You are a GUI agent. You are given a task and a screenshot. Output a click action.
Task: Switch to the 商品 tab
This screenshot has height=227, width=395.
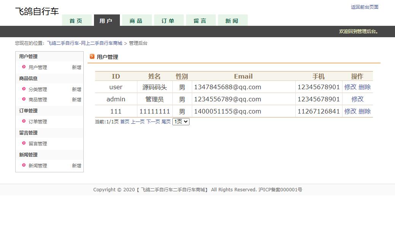pos(137,20)
